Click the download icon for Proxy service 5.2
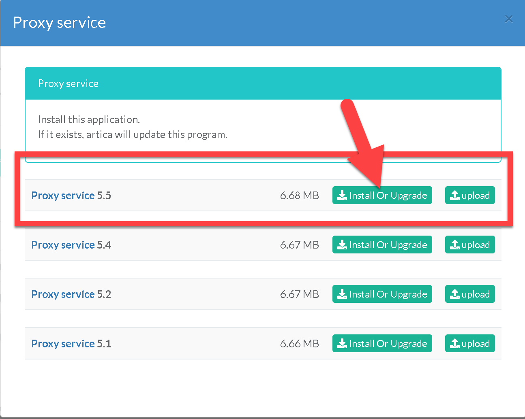The width and height of the screenshot is (525, 419). (x=342, y=294)
